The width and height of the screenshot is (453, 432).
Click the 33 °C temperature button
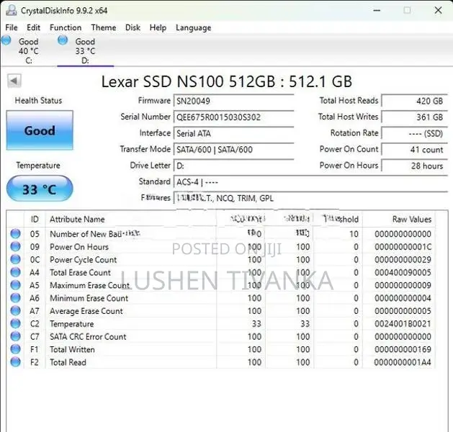pyautogui.click(x=40, y=189)
